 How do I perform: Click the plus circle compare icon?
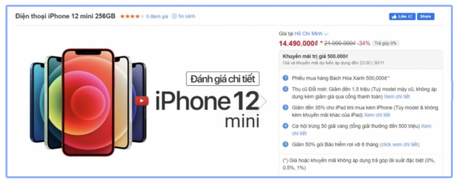pos(174,16)
